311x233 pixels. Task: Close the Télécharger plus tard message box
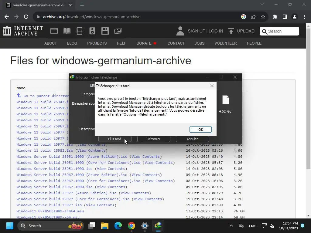click(x=212, y=86)
